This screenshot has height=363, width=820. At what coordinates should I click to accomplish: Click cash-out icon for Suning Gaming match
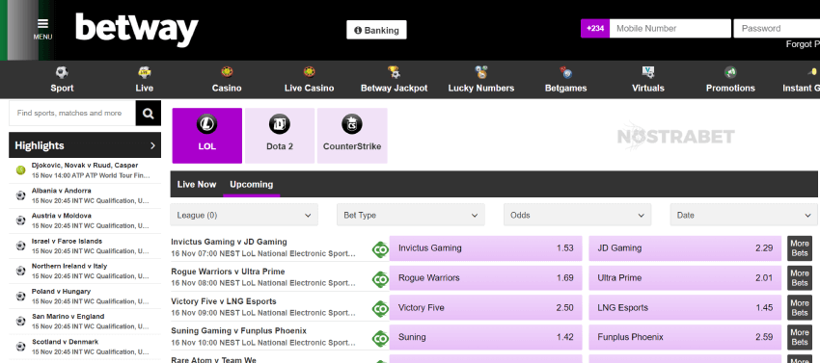point(380,339)
